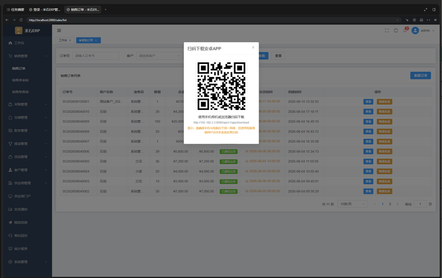Viewport: 442px width, 278px height.
Task: Open 售后回访 in the sidebar
Action: coord(27,235)
